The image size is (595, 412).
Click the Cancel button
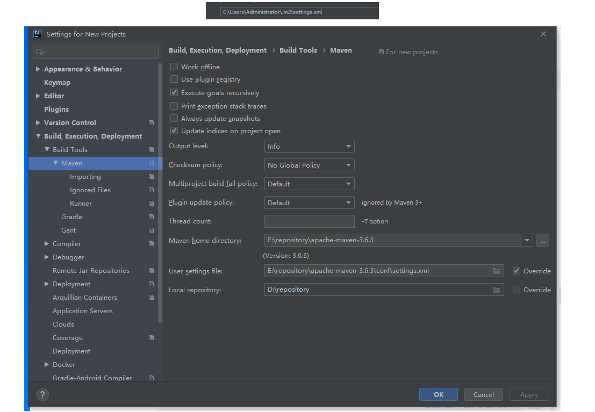pyautogui.click(x=483, y=395)
